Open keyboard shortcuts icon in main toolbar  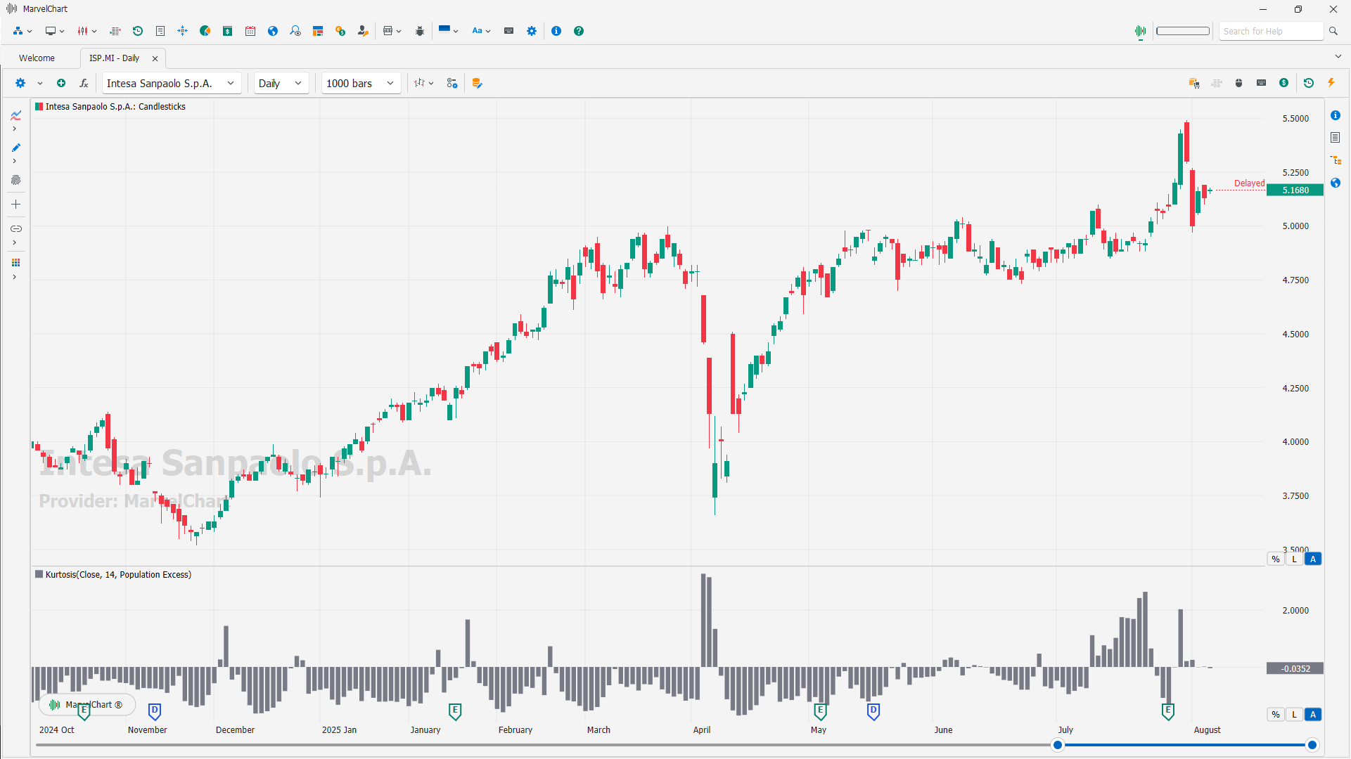tap(509, 31)
